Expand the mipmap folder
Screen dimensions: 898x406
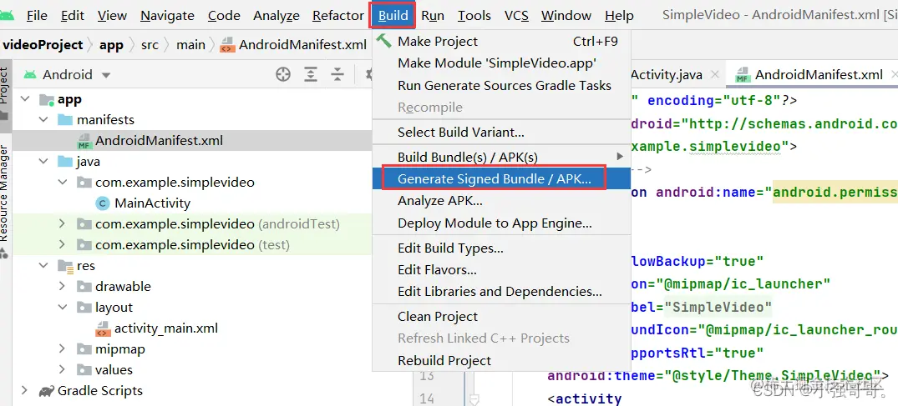tap(62, 348)
